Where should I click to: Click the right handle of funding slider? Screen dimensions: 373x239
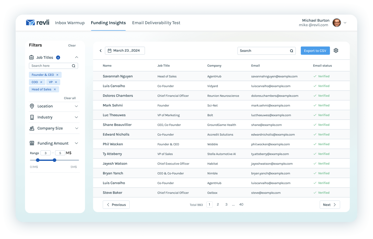point(54,160)
